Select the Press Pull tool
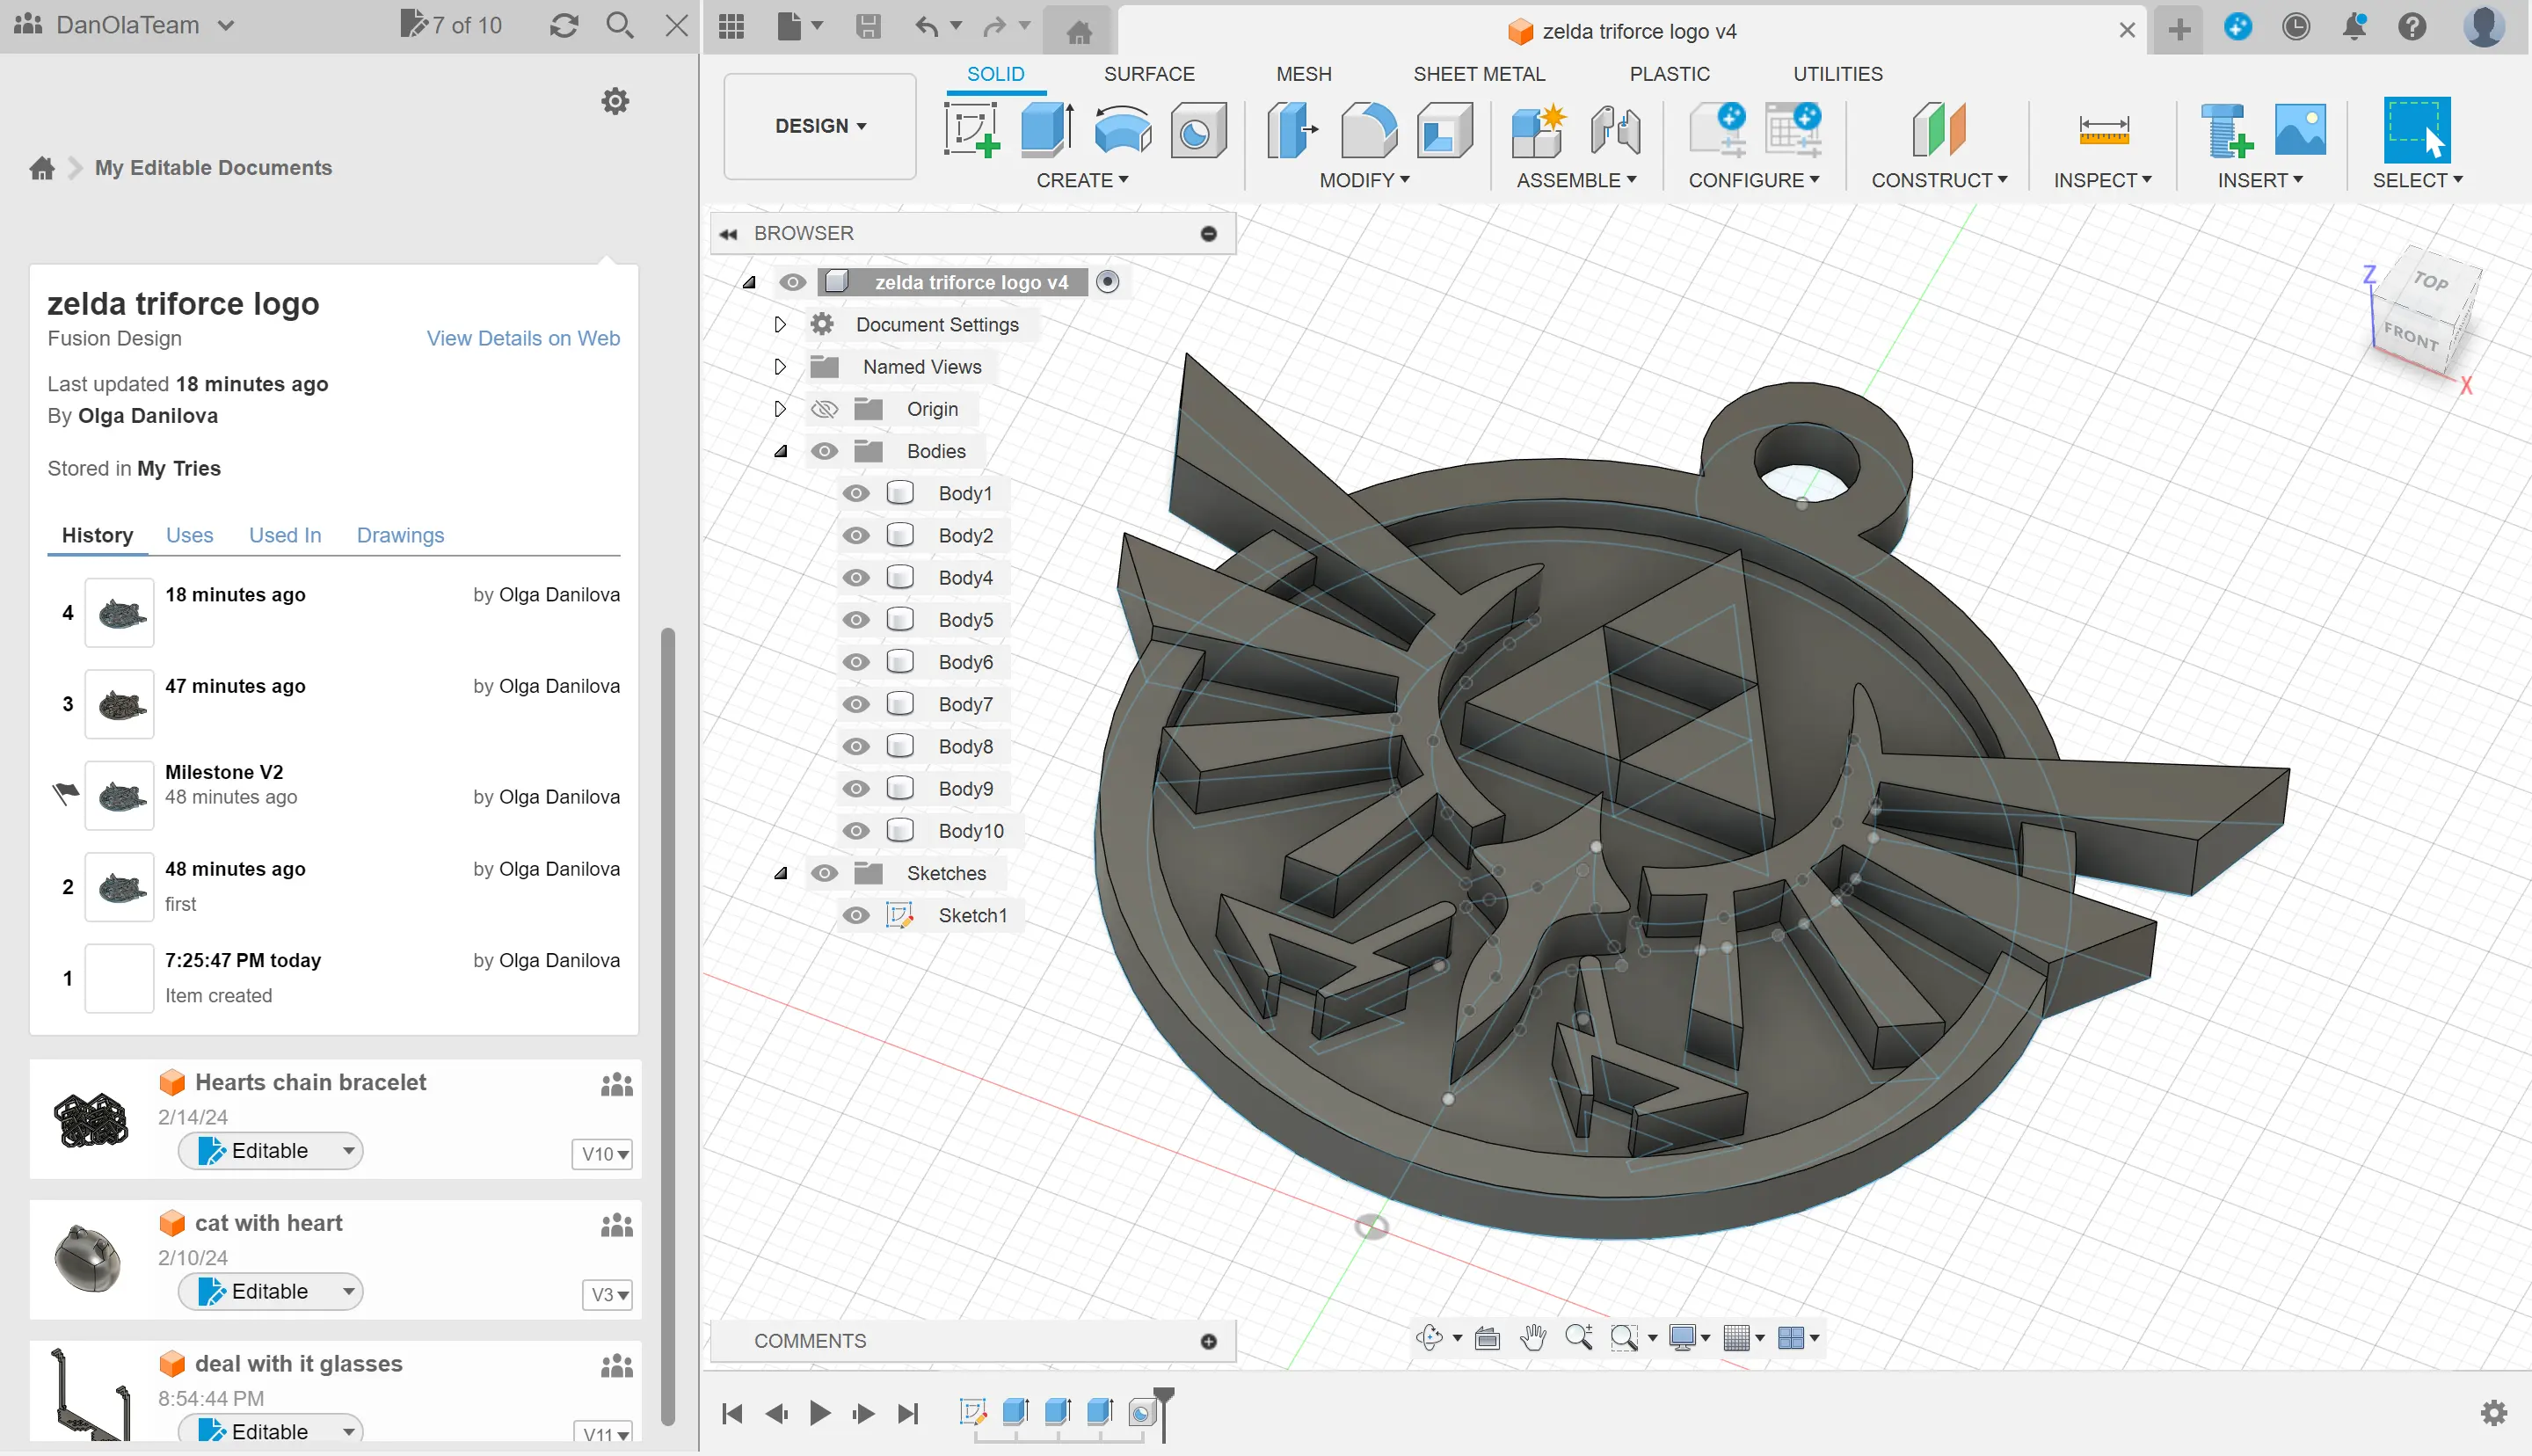Screen dimensions: 2532x1456 click(1292, 130)
